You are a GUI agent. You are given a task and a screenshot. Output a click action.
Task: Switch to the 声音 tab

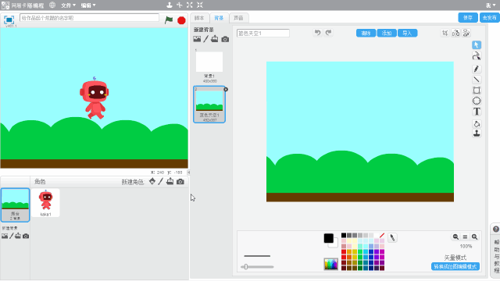238,18
